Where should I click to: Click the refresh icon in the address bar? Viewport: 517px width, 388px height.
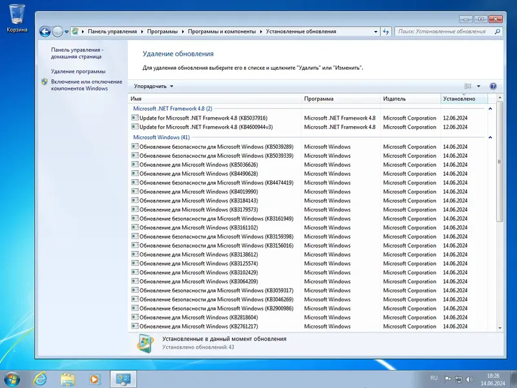tap(386, 31)
